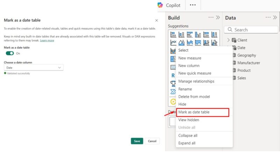Click Manage relationships in context menu
This screenshot has height=153, width=280.
[196, 81]
